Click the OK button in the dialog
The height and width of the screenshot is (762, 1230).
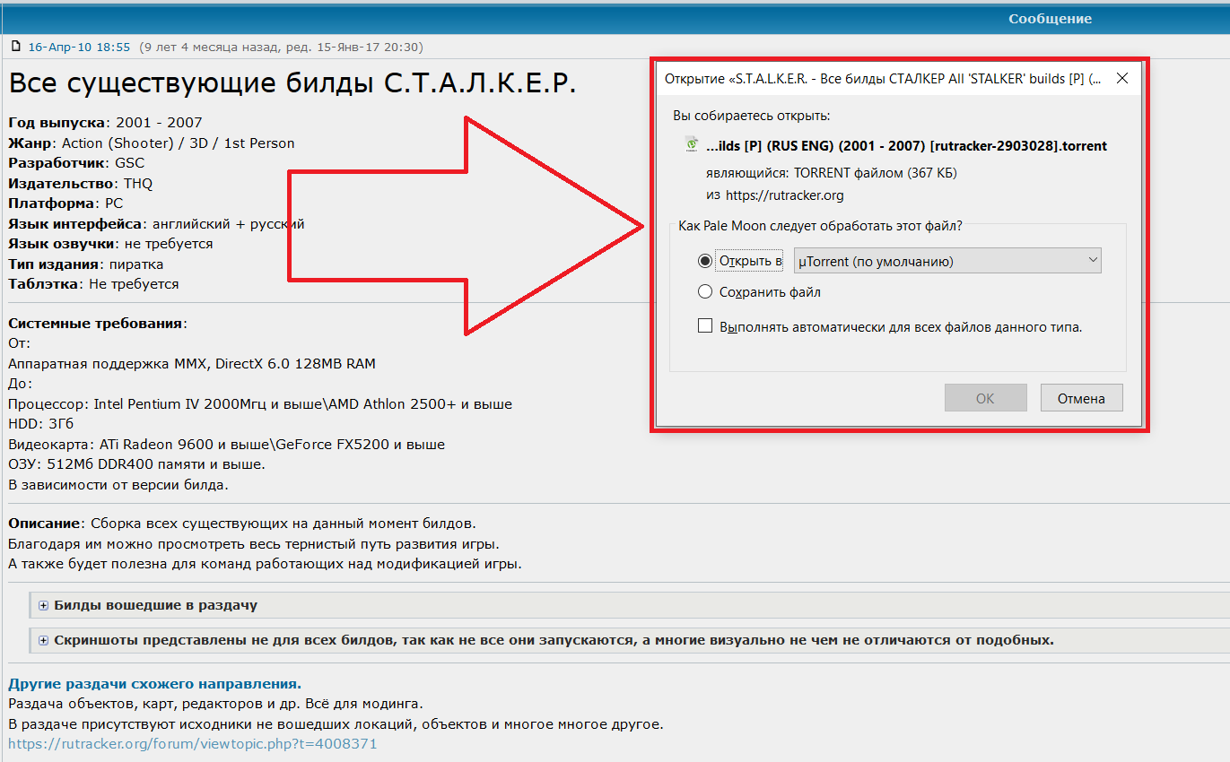click(x=985, y=398)
